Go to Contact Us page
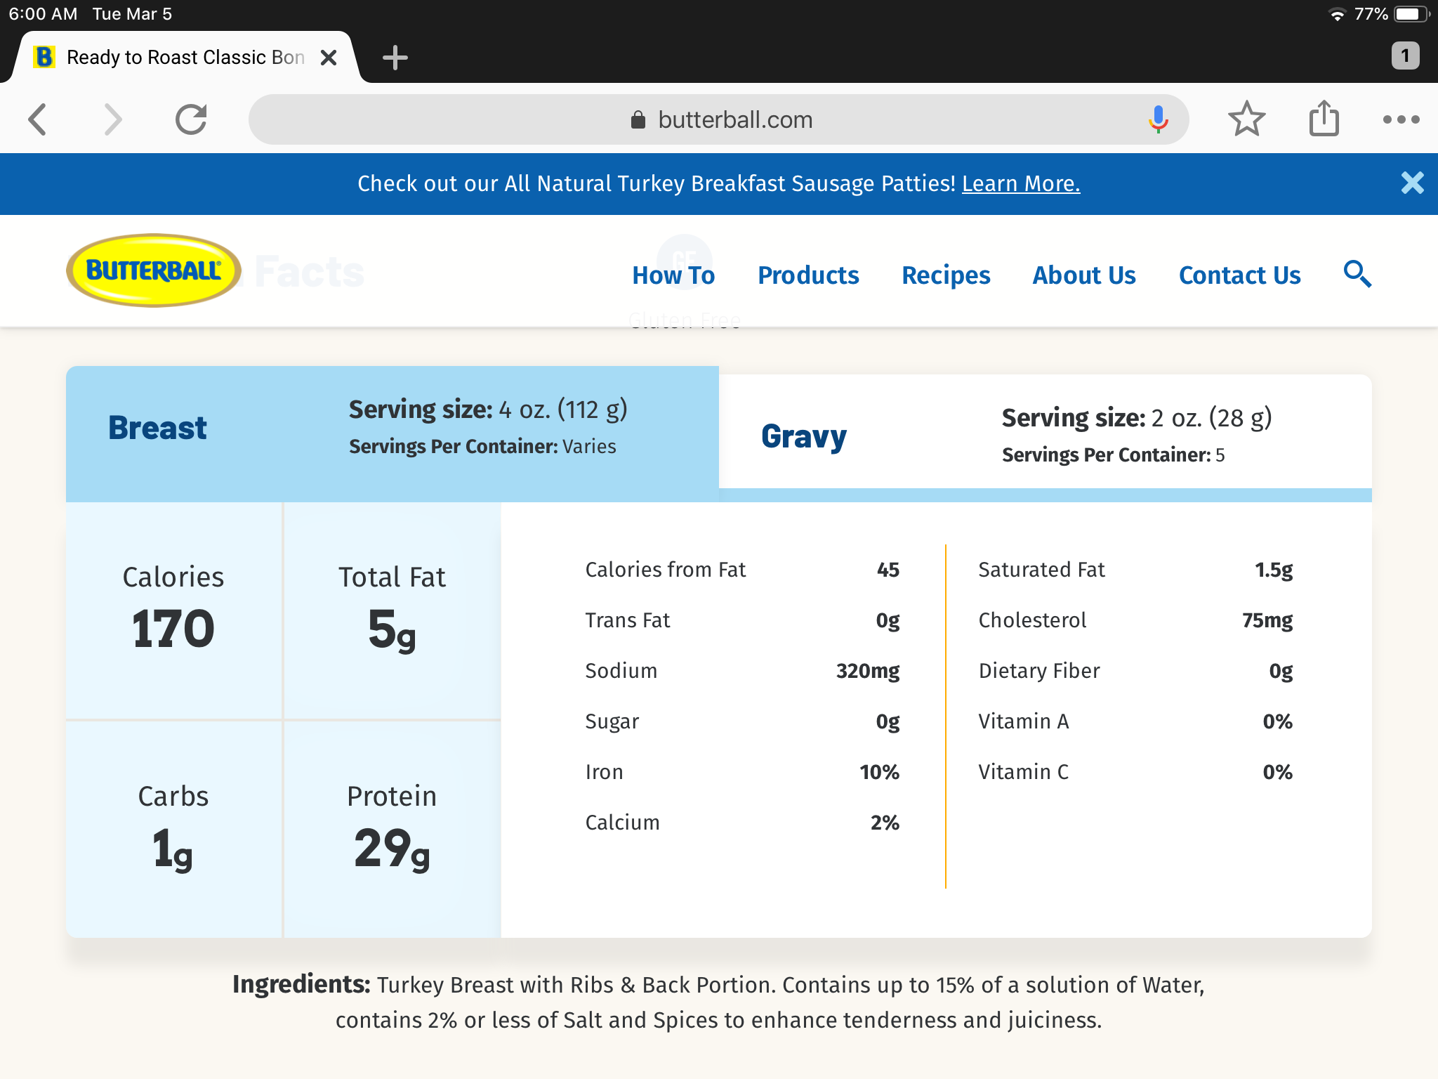Image resolution: width=1438 pixels, height=1079 pixels. [1239, 275]
